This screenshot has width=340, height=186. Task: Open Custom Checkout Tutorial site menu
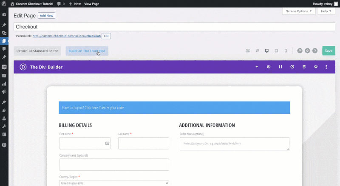pyautogui.click(x=32, y=4)
